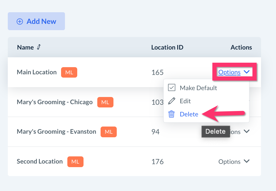Click Location ID 176 in Second Location row
Screen dimensions: 276x191
157,161
